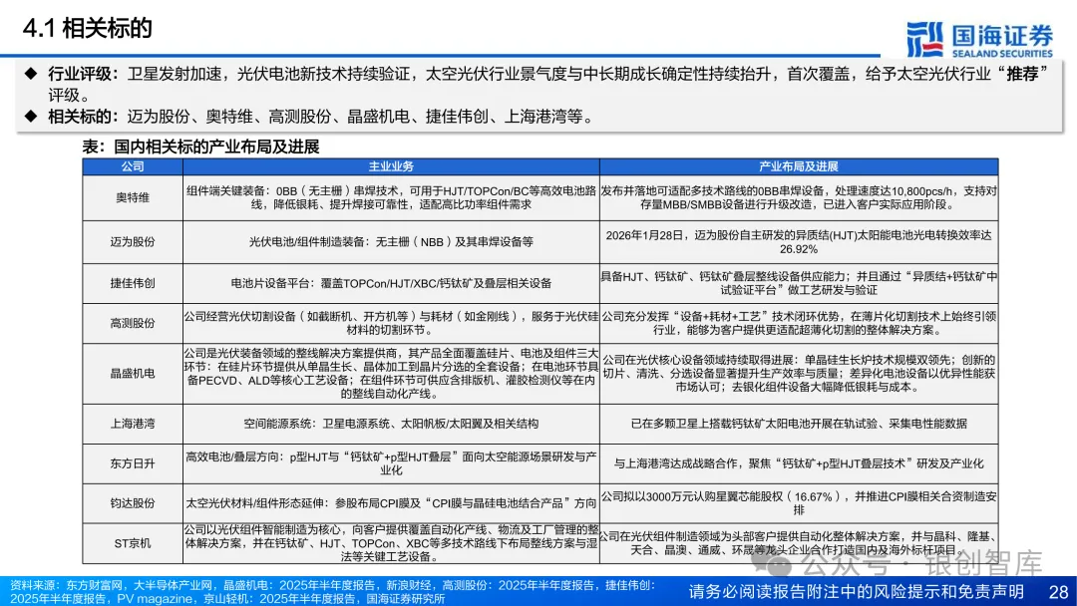Select the '迈为股份' company cell
1077x606 pixels.
[133, 241]
